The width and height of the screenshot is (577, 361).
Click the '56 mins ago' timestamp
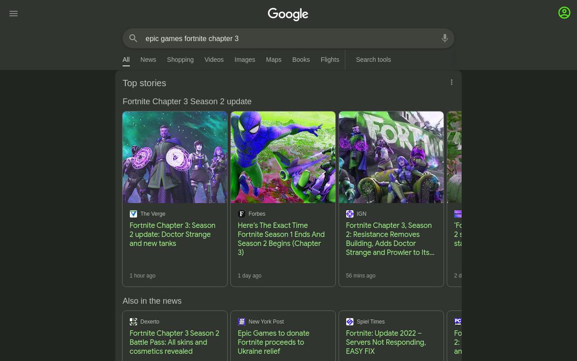[x=361, y=276]
